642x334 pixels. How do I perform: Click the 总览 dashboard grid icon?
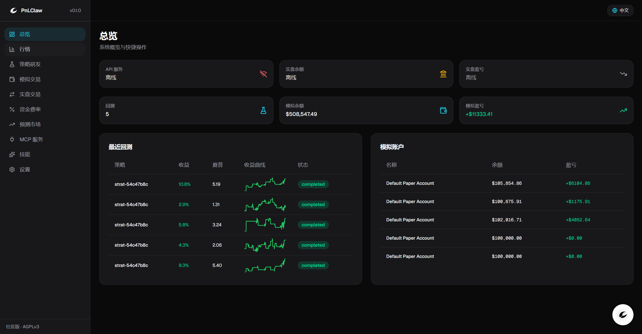[x=12, y=34]
